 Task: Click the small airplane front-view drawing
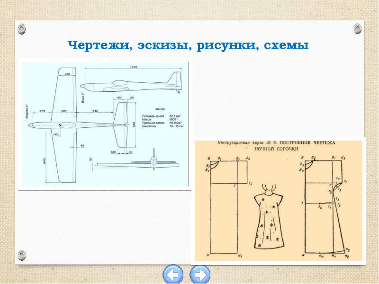153,161
